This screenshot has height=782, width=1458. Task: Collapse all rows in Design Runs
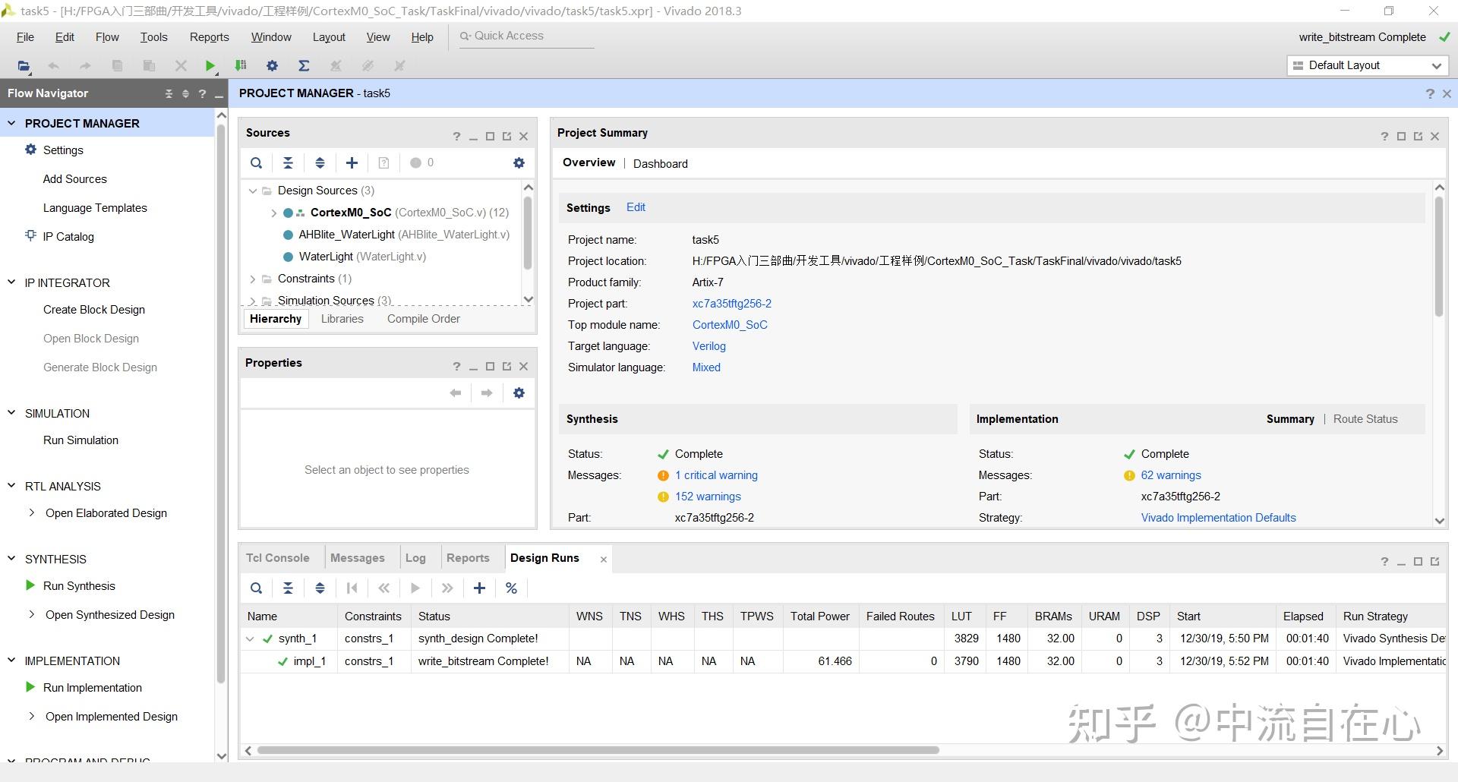tap(288, 588)
